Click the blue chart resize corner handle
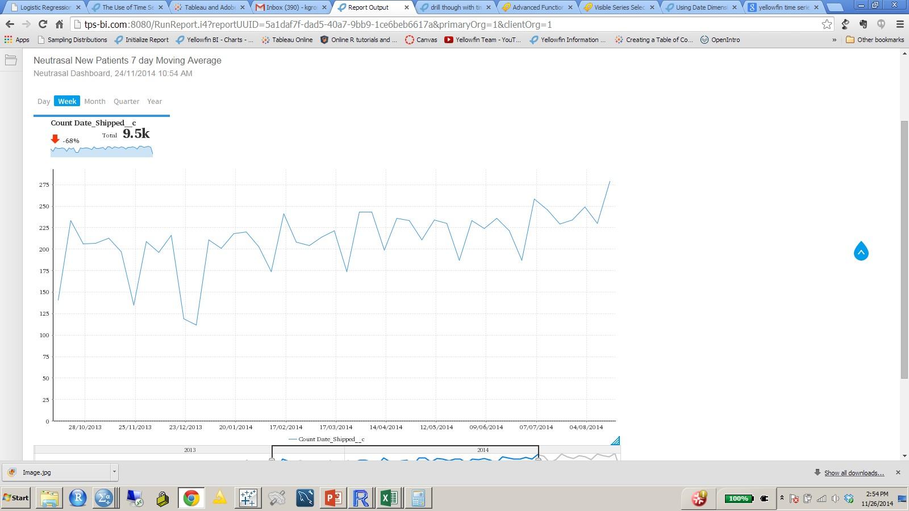The width and height of the screenshot is (909, 511). tap(615, 440)
